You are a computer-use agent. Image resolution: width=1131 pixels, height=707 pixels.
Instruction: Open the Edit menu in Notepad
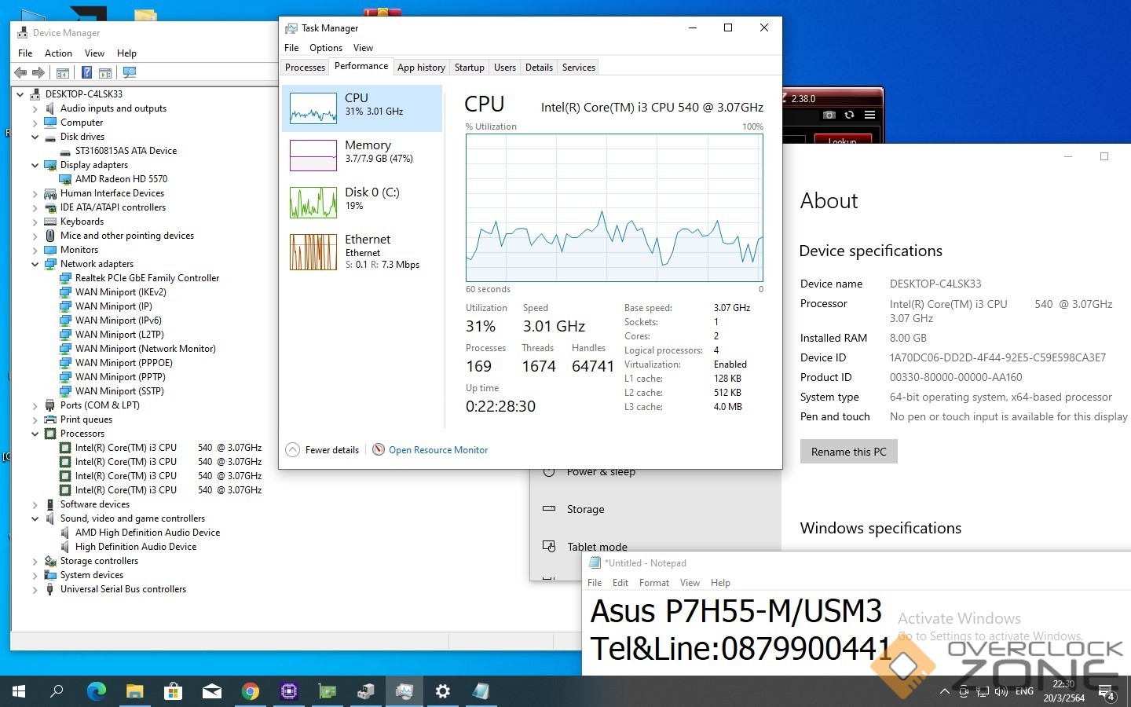(x=620, y=583)
